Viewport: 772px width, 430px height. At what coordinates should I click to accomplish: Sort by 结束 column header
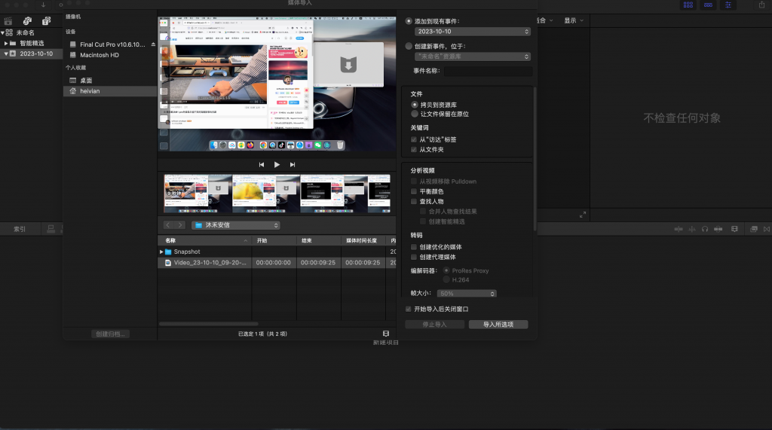[319, 240]
